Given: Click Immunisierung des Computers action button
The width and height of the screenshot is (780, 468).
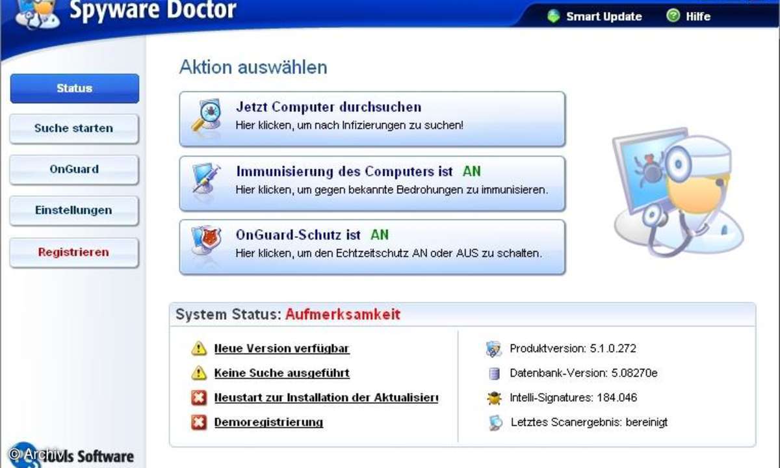Looking at the screenshot, I should coord(372,183).
